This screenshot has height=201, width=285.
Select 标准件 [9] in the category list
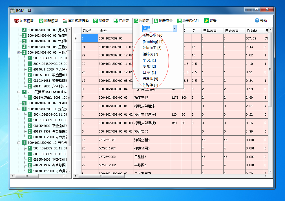(x=150, y=79)
